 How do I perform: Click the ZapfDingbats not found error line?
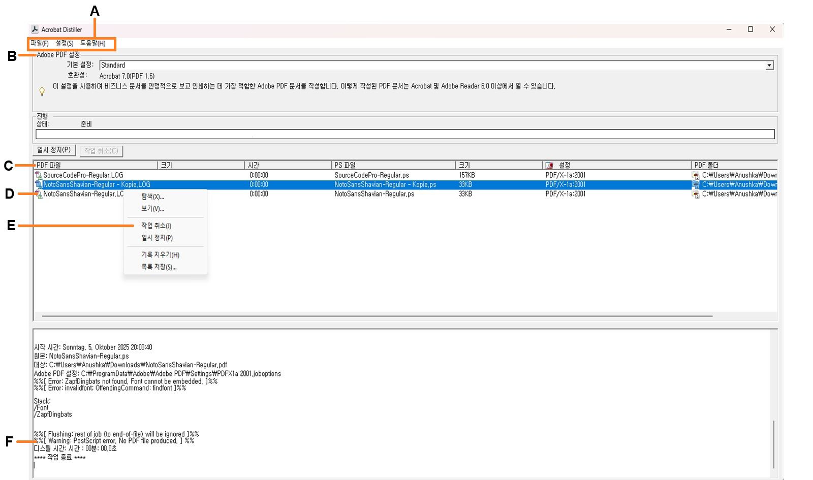(x=126, y=381)
